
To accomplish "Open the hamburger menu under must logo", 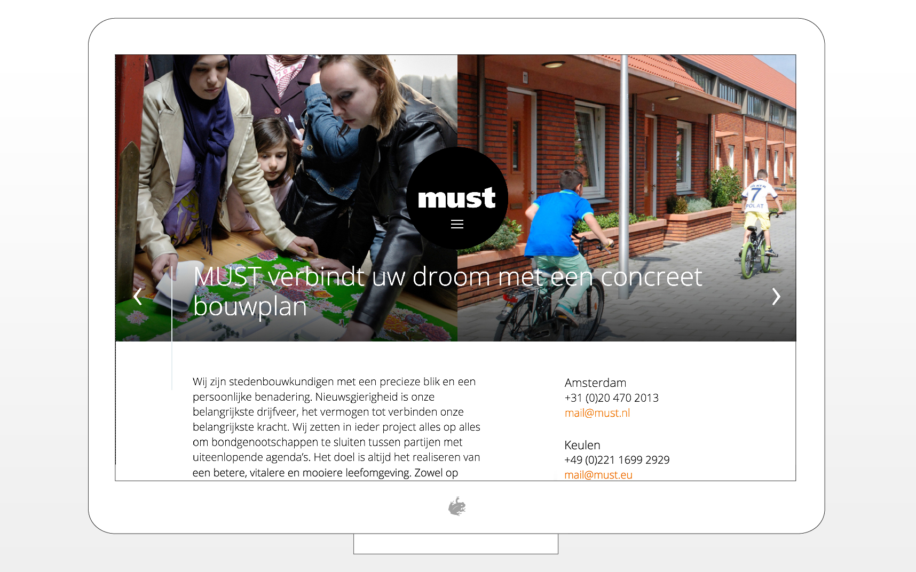I will pyautogui.click(x=457, y=225).
